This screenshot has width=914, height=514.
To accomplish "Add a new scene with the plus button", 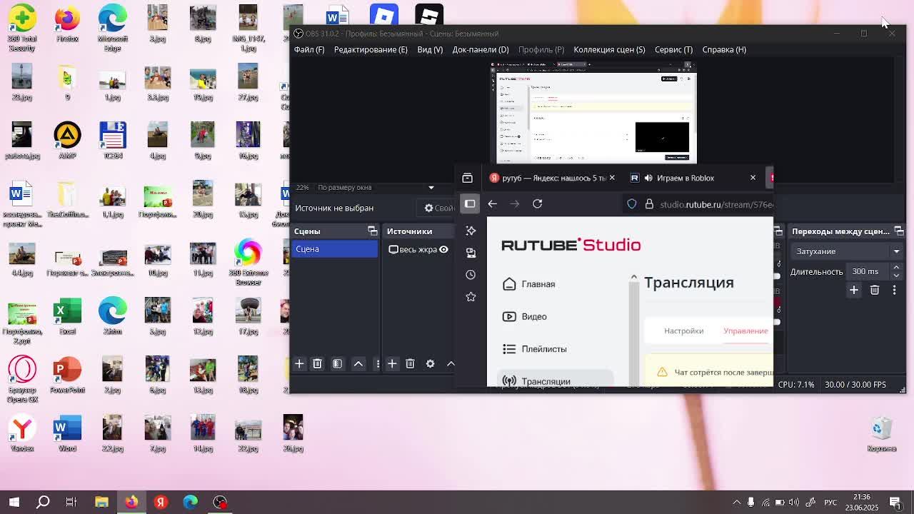I will (299, 364).
